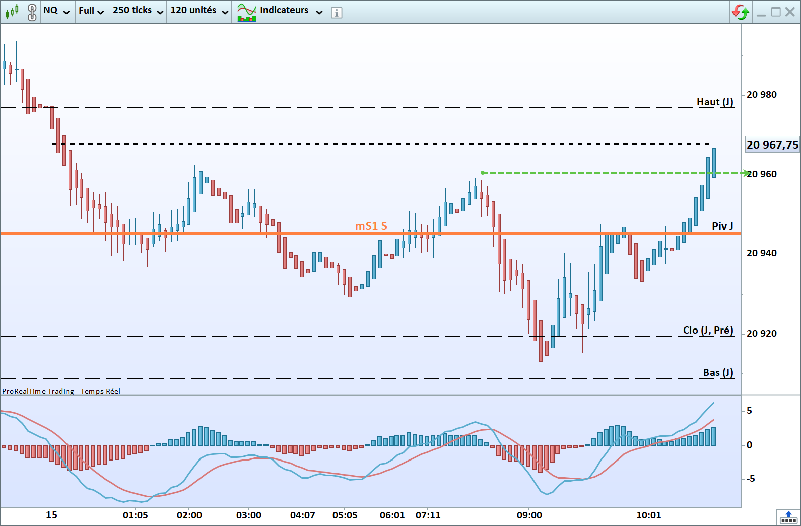Click the date label 15 on time axis
This screenshot has height=526, width=801.
click(51, 515)
